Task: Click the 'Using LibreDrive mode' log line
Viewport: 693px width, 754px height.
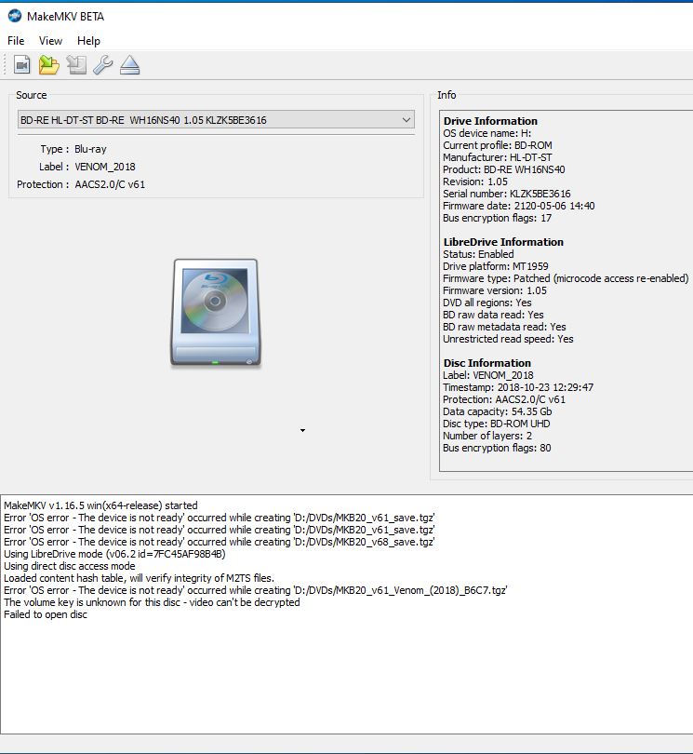Action: coord(114,554)
